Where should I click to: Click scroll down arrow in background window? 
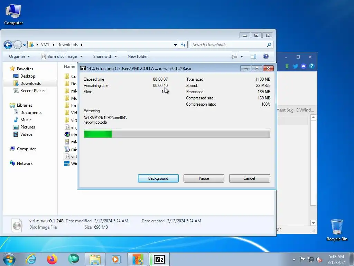pos(313,223)
